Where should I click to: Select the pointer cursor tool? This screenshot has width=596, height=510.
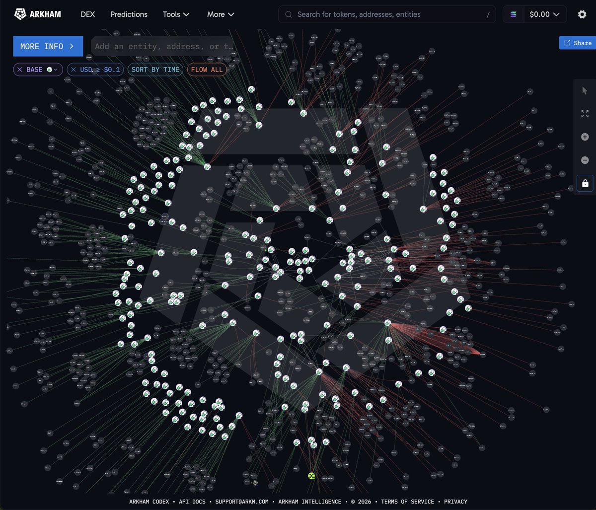click(585, 90)
